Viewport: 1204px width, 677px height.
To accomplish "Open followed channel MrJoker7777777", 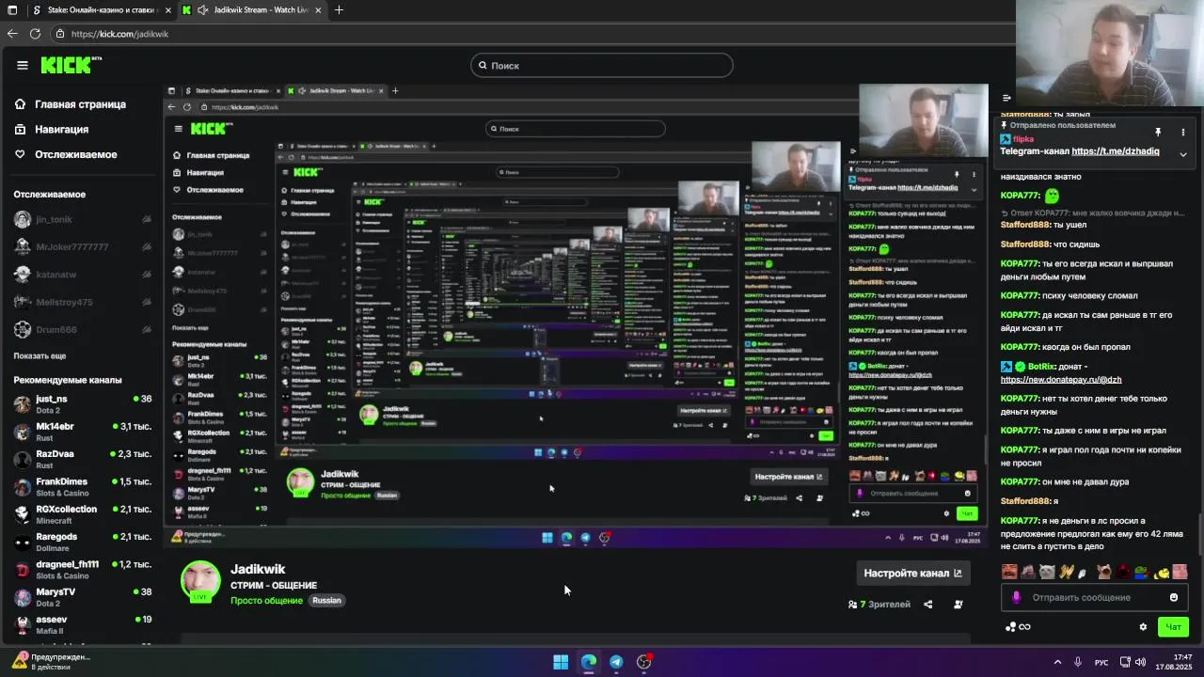I will pos(83,246).
